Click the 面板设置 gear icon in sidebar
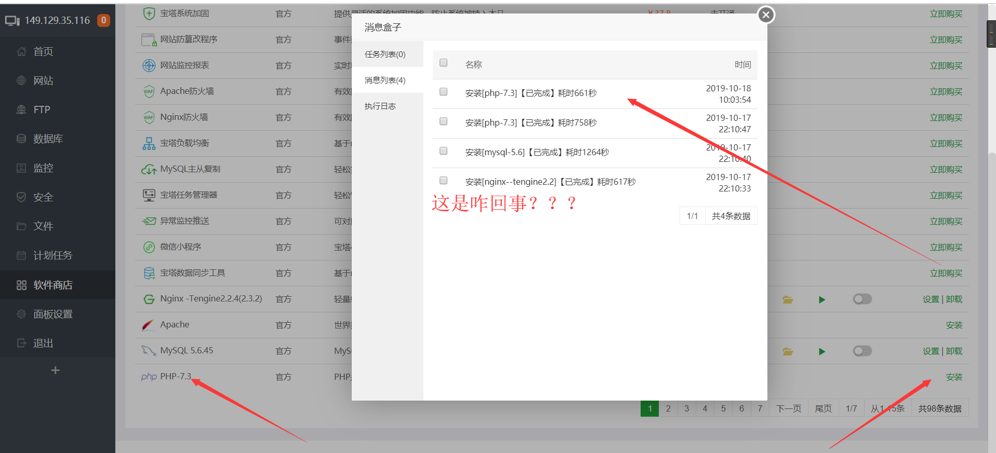The width and height of the screenshot is (996, 453). point(21,314)
